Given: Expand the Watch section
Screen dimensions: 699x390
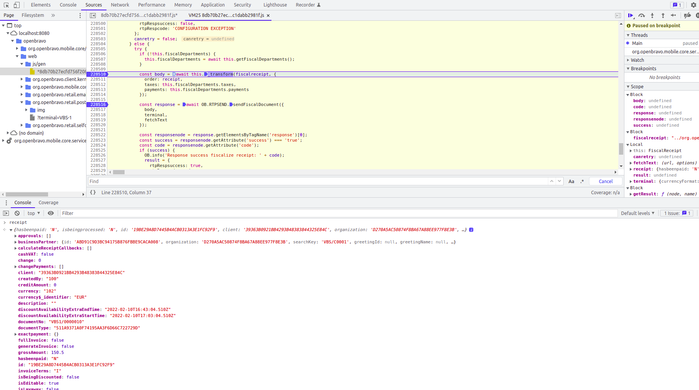Looking at the screenshot, I should point(637,60).
